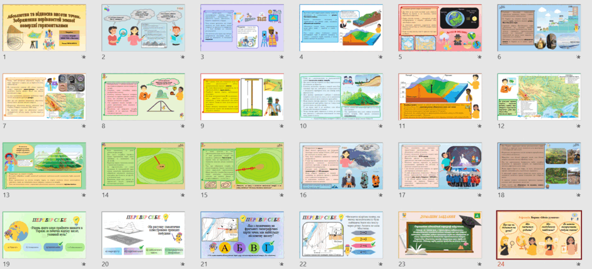Click animation star icon under slide 2
Image resolution: width=592 pixels, height=269 pixels.
pos(183,57)
